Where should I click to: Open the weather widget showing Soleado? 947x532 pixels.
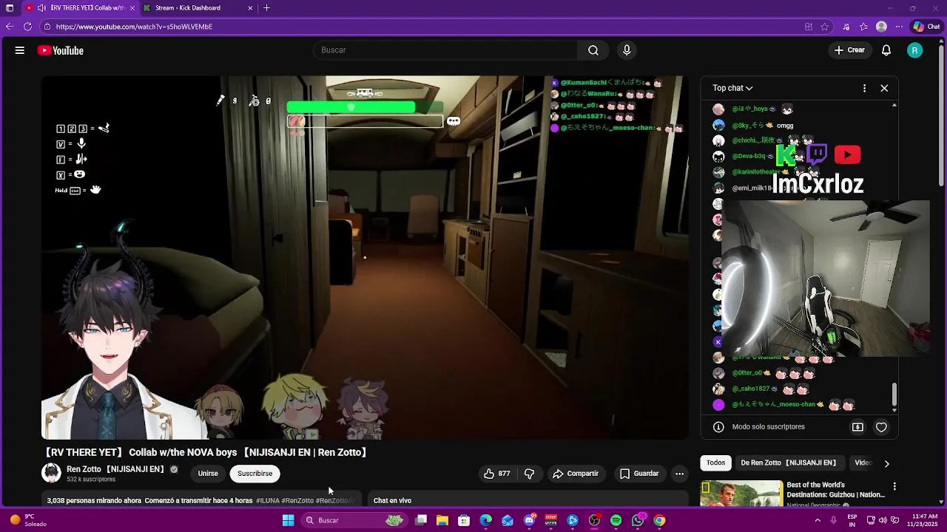click(x=28, y=520)
